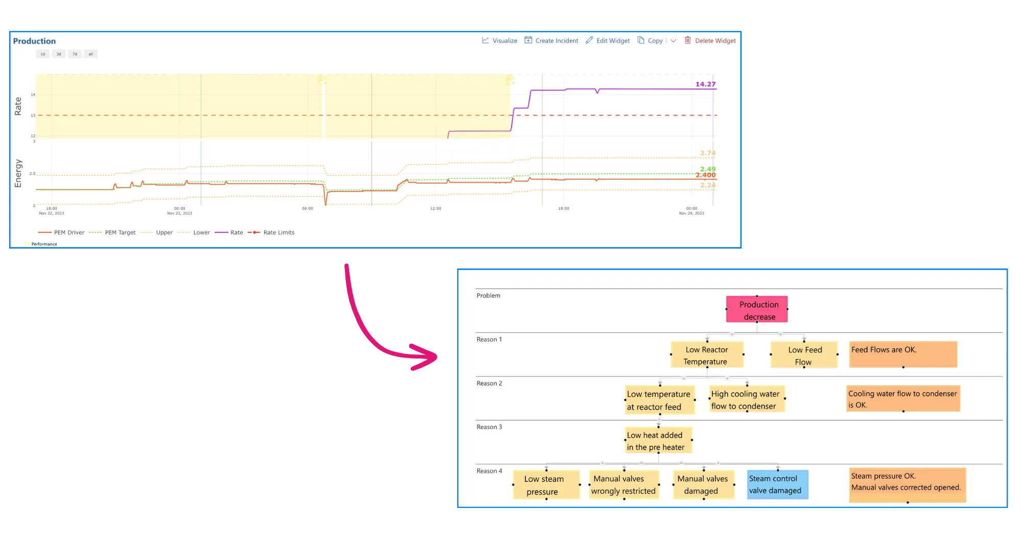Select Low temperature at reactor feed node

pyautogui.click(x=660, y=399)
